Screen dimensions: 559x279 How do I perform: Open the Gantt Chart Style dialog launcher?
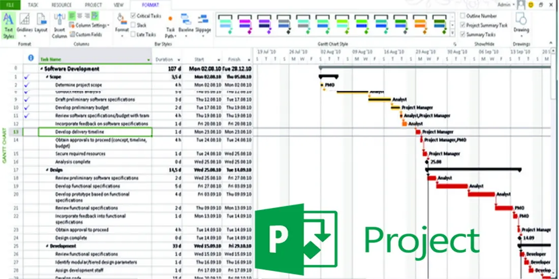454,44
